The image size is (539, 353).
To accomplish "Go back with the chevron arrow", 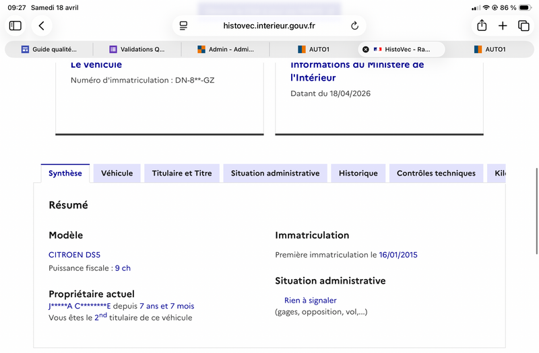I will 42,26.
